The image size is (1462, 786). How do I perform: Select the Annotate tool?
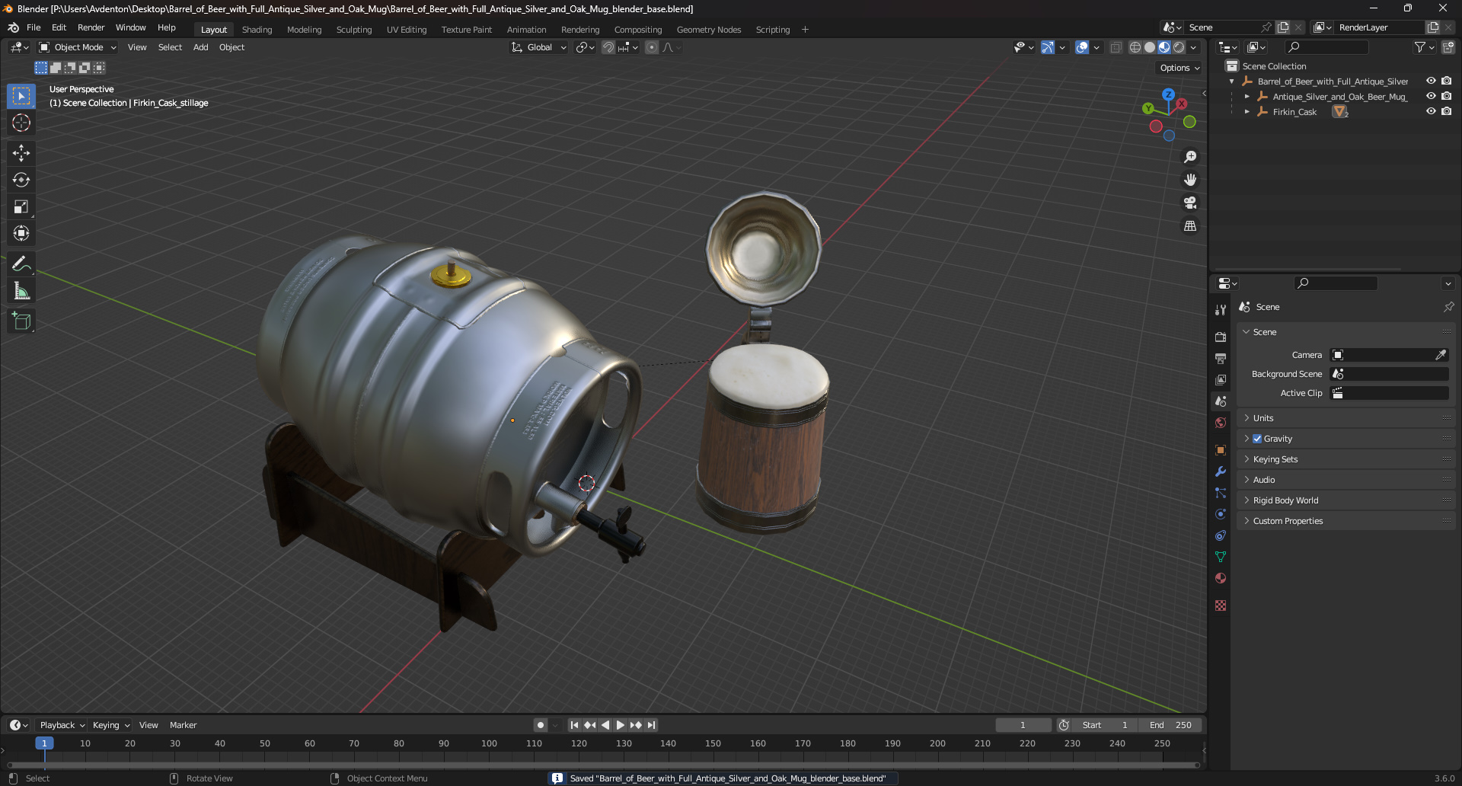[21, 264]
